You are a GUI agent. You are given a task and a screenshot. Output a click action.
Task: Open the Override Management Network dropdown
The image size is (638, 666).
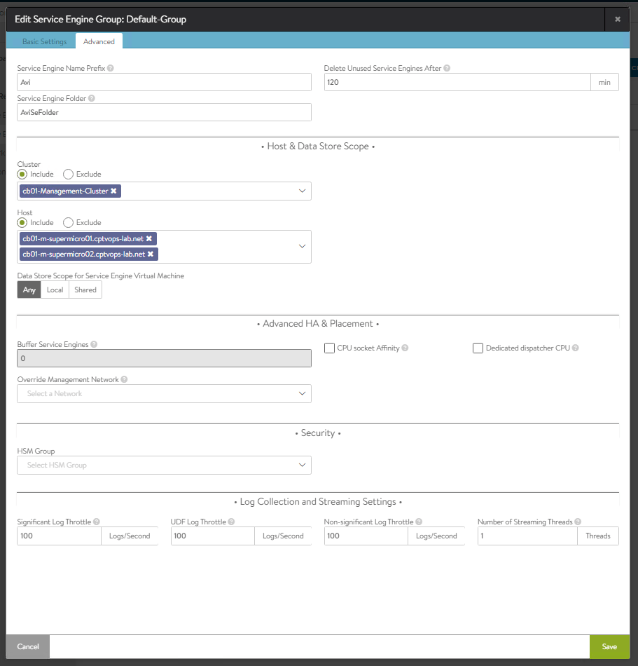(164, 394)
